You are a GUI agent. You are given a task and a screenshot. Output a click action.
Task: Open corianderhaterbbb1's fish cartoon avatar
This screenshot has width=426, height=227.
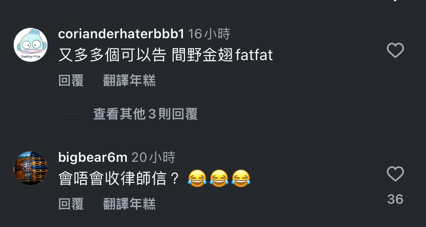pos(31,45)
